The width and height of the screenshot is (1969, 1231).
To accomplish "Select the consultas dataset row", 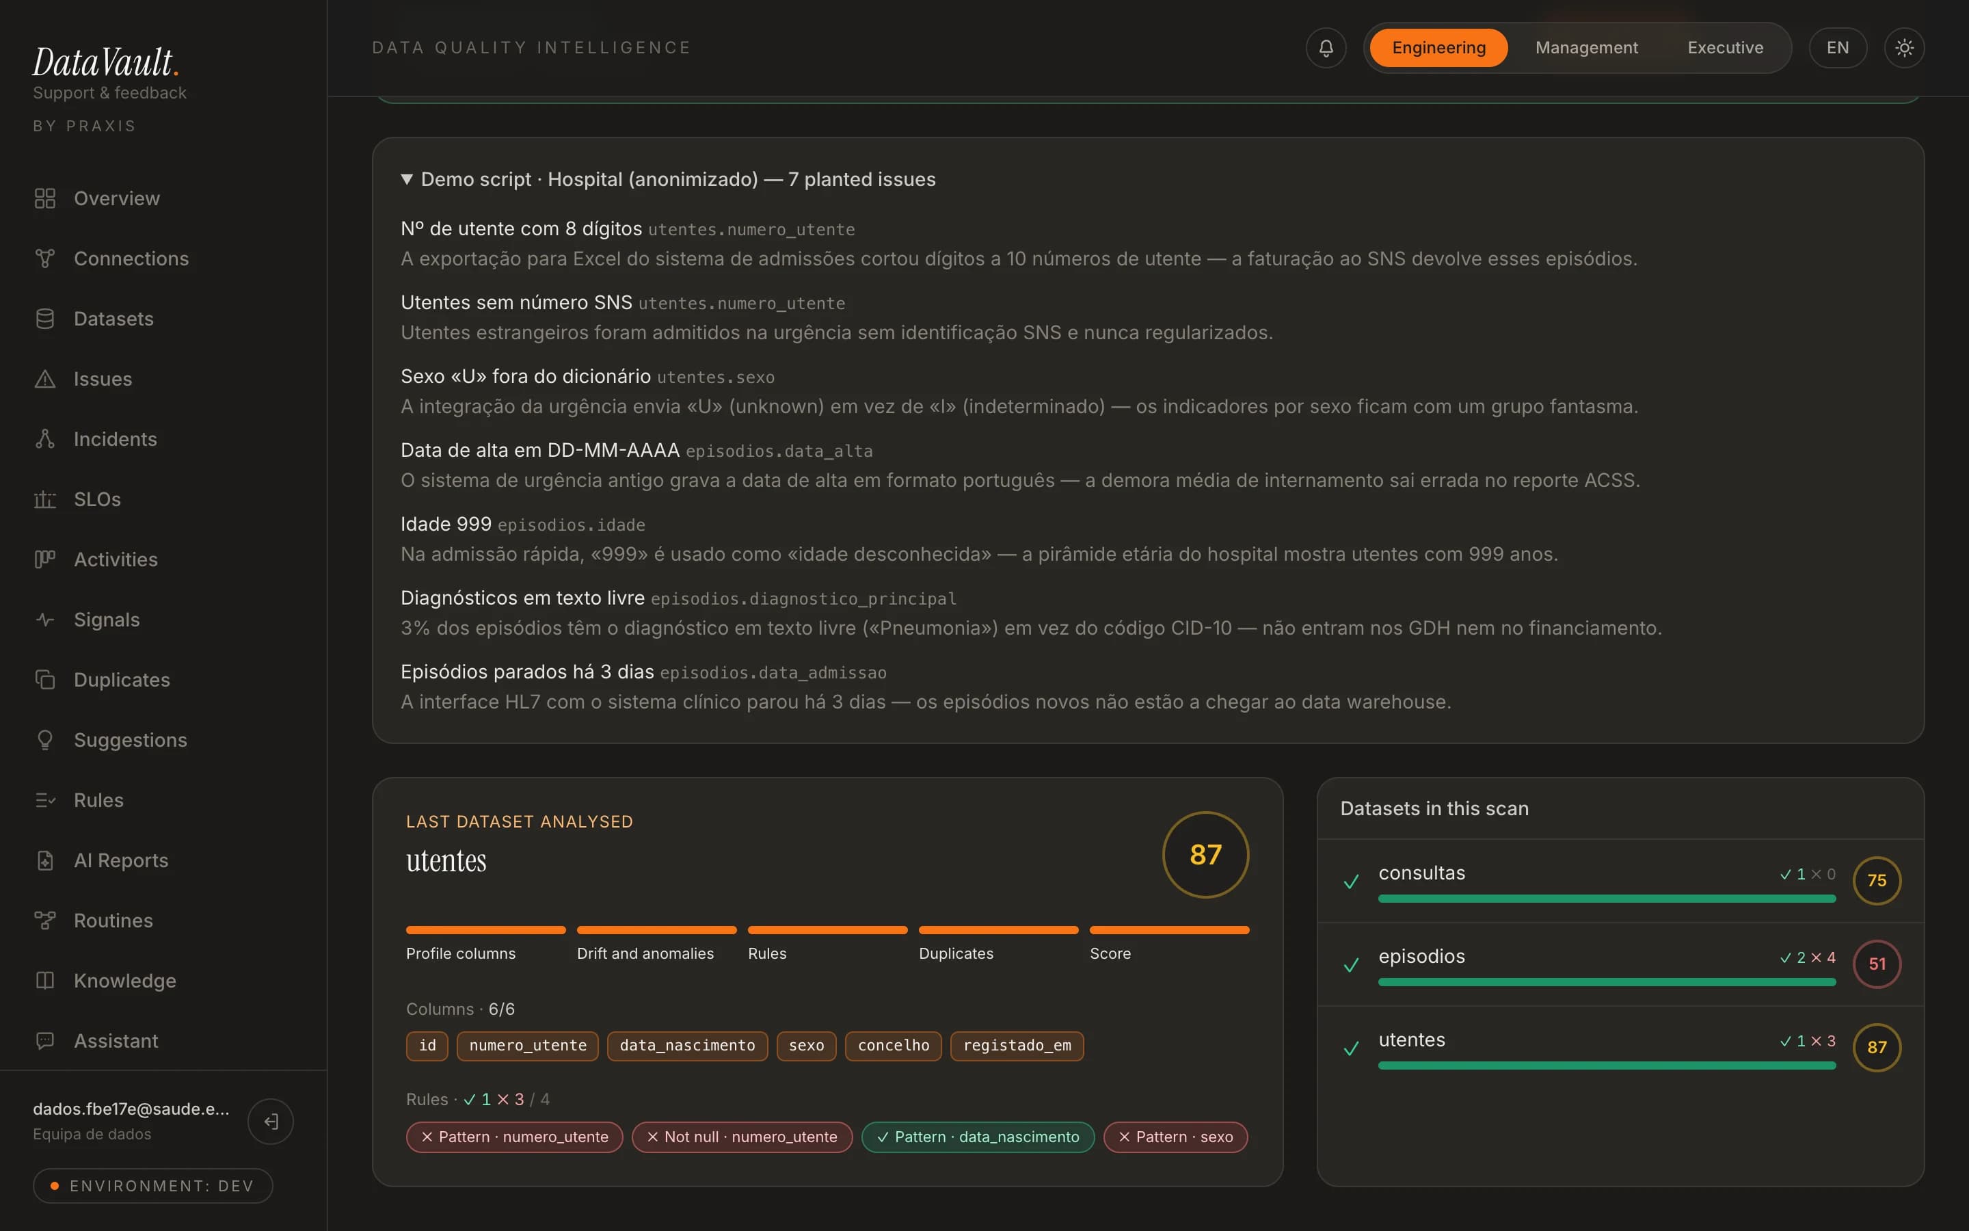I will pos(1620,881).
